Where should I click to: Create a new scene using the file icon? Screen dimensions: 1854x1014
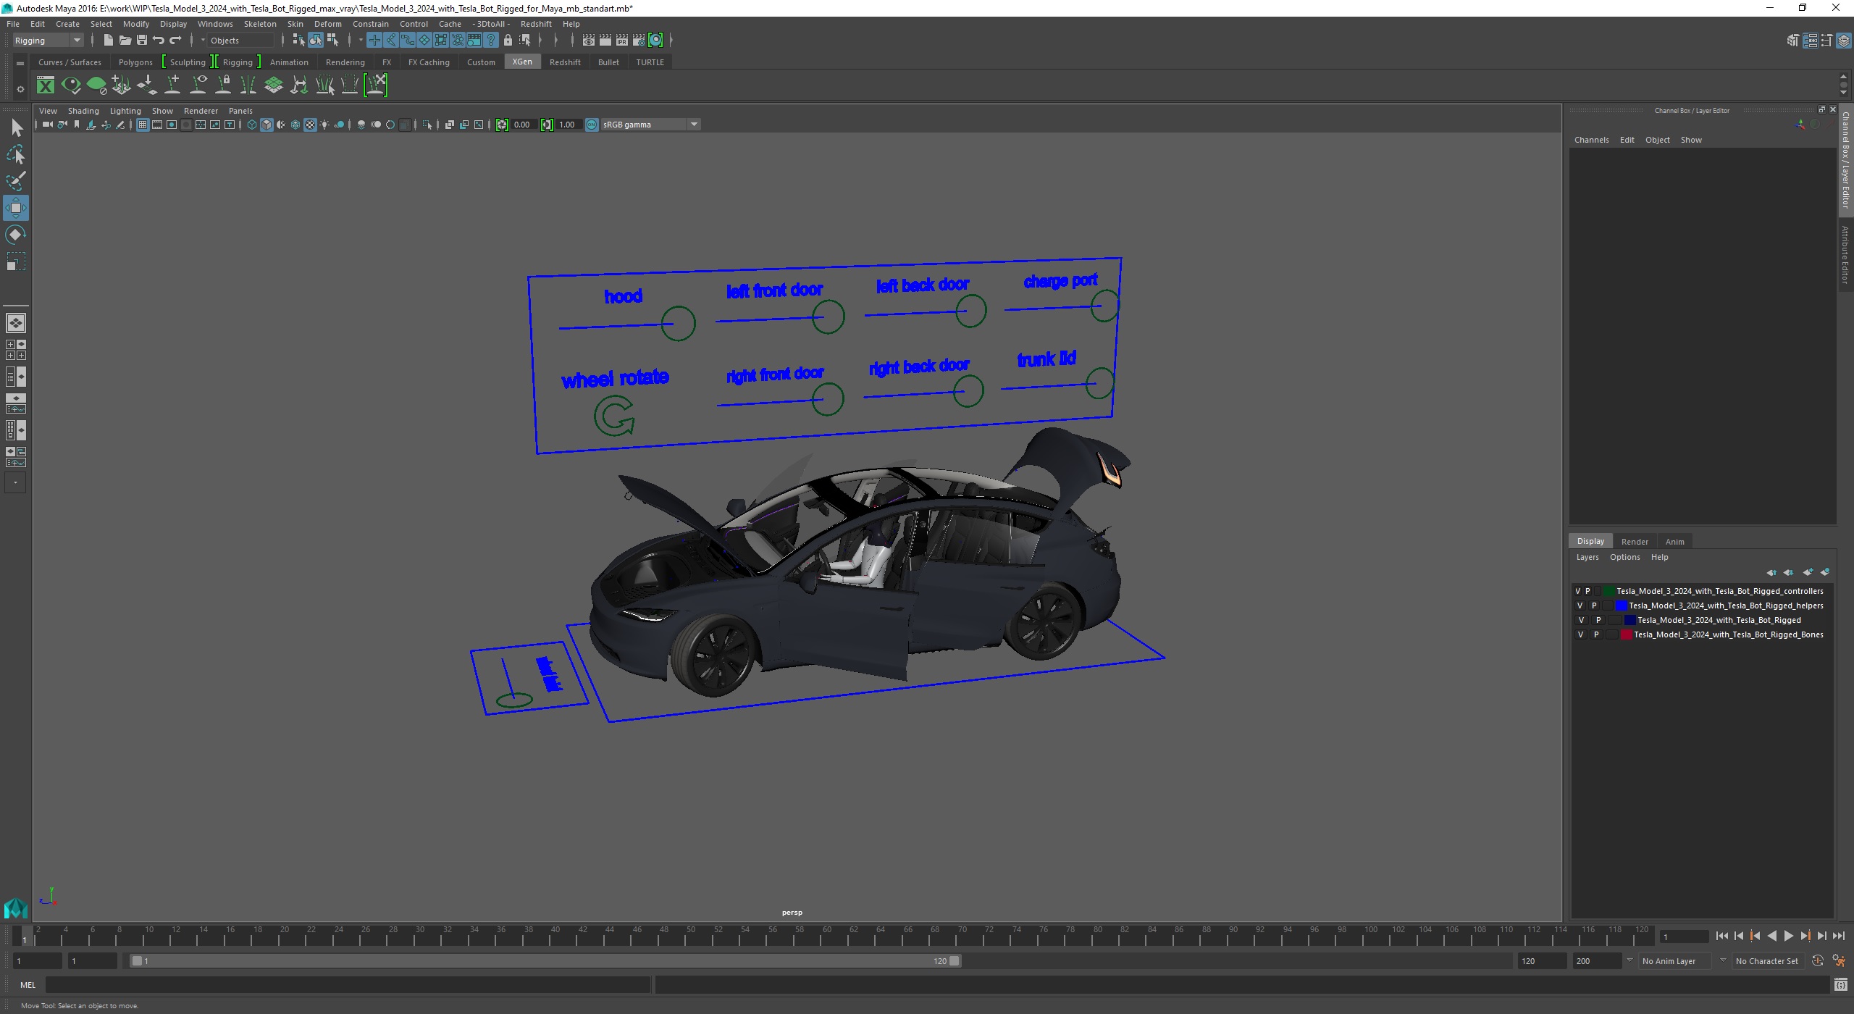coord(108,41)
